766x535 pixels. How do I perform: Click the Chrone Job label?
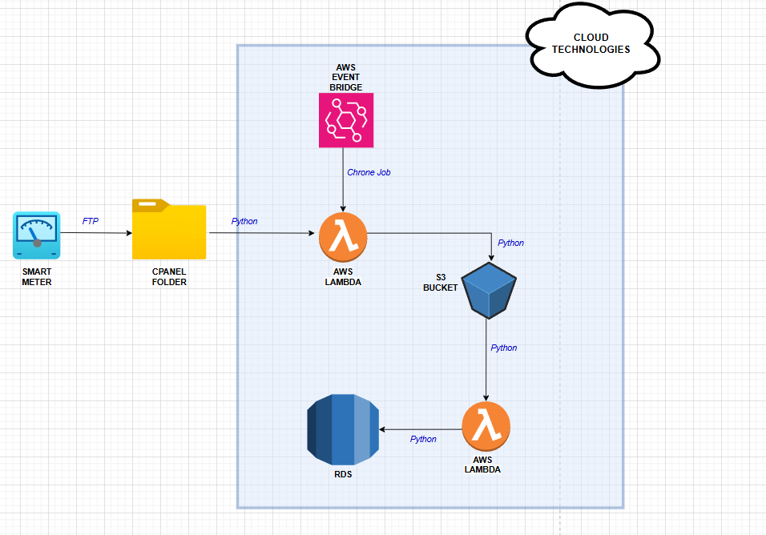(368, 171)
